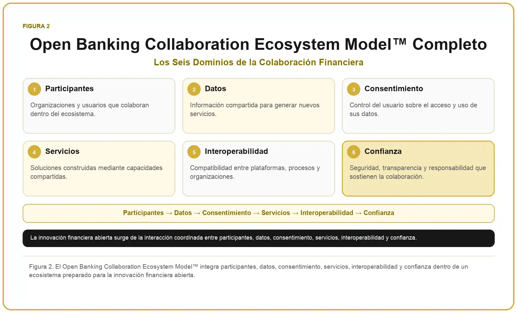
Task: Click "Datos" in the arrow flow bar
Action: [183, 213]
